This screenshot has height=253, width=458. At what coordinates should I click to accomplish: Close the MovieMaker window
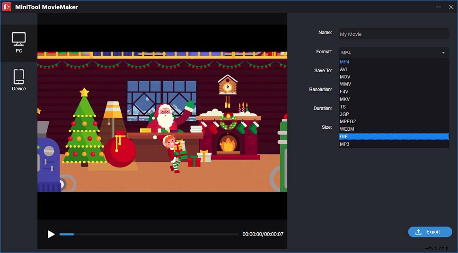click(451, 7)
